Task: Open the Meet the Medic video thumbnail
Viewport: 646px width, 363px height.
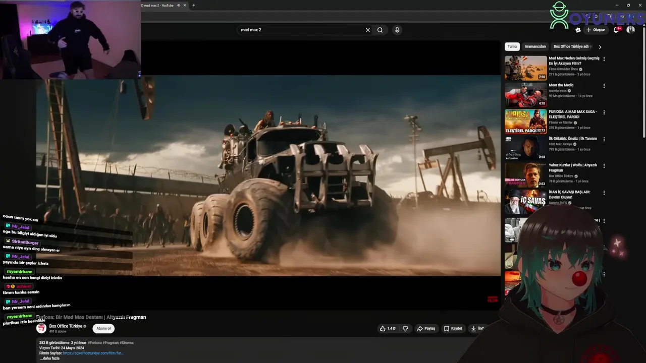Action: tap(525, 95)
